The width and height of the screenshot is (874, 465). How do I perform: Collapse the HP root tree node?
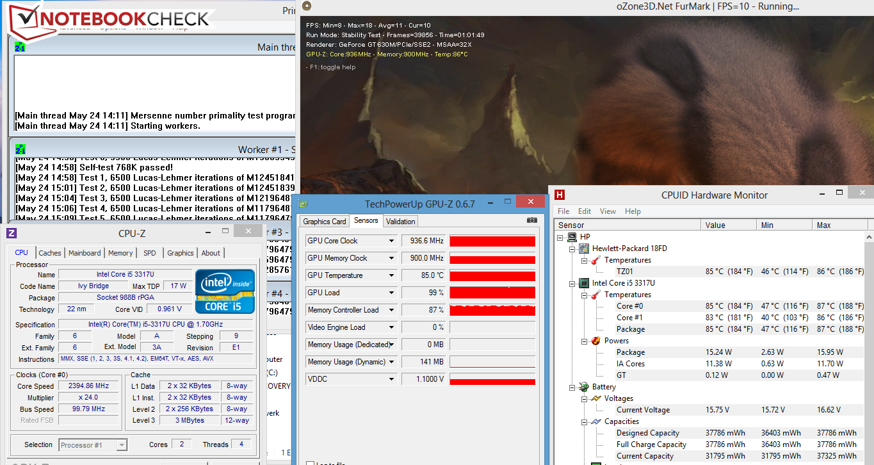click(x=561, y=237)
